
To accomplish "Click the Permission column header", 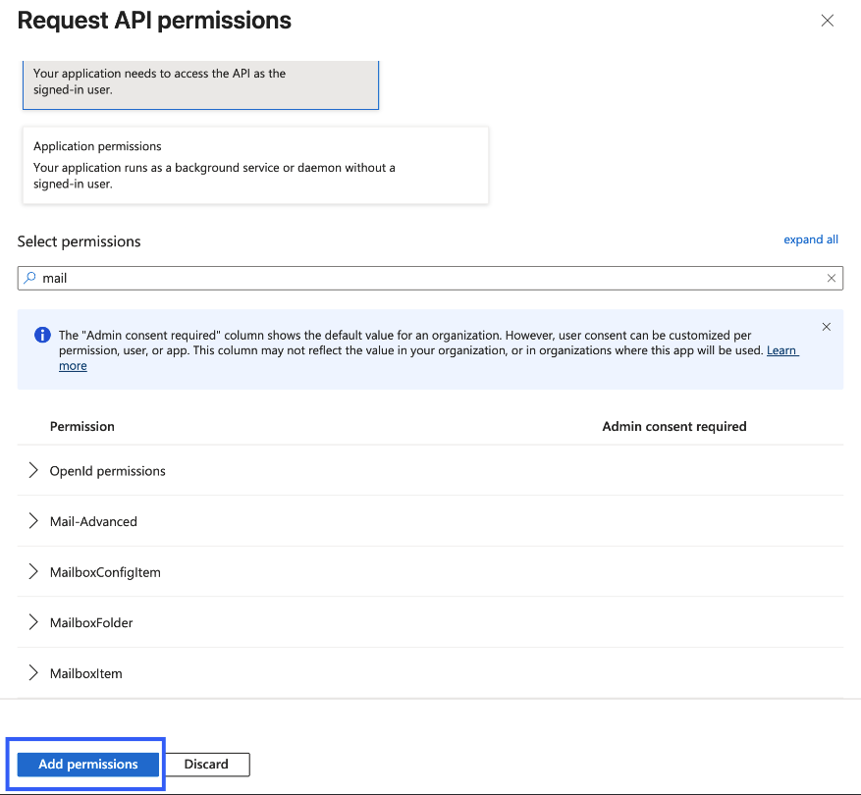I will pyautogui.click(x=82, y=427).
